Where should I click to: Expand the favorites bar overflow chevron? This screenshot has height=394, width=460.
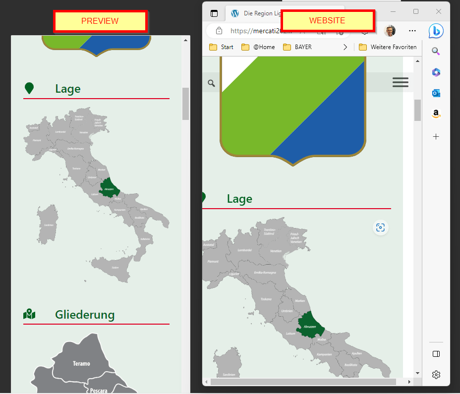[345, 47]
